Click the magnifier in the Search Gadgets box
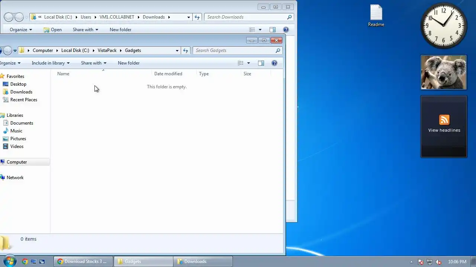The height and width of the screenshot is (267, 476). 277,50
